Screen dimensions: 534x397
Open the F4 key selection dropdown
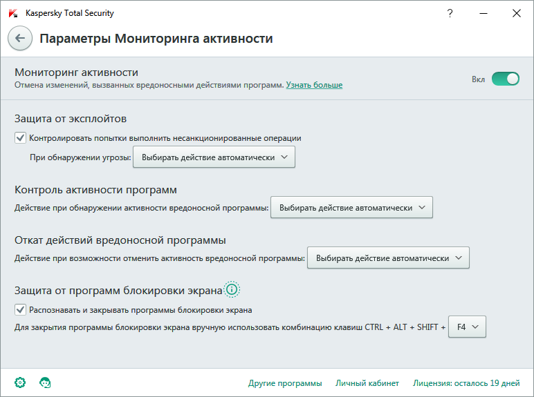coord(468,327)
